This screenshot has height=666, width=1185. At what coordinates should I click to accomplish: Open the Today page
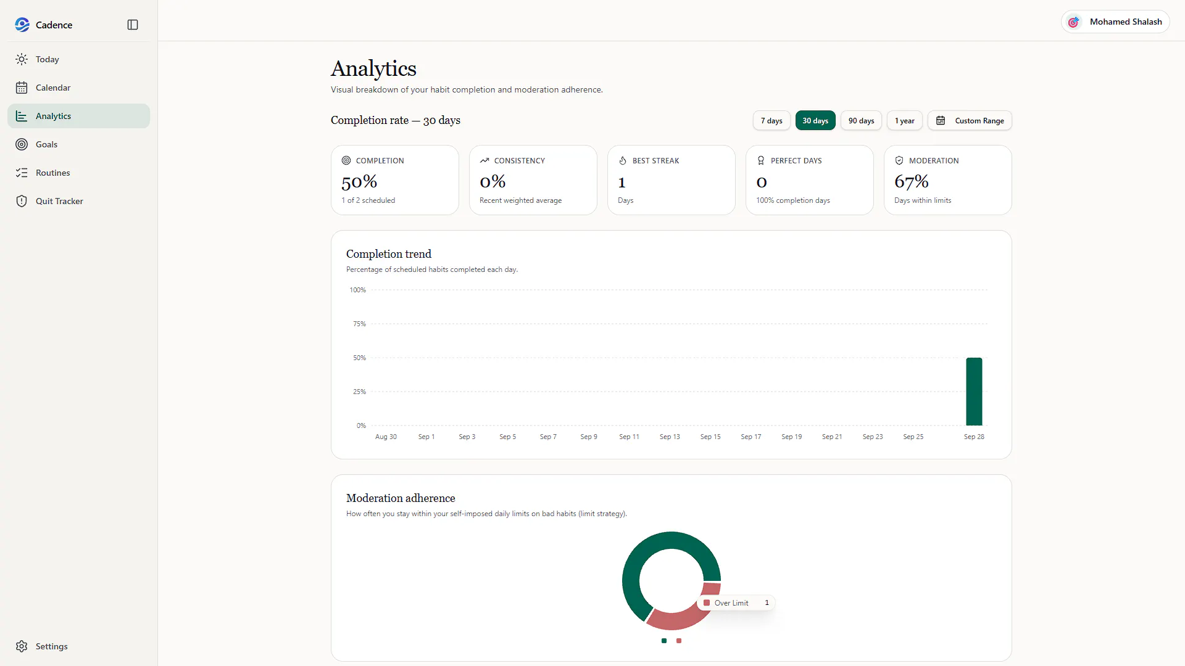(78, 59)
